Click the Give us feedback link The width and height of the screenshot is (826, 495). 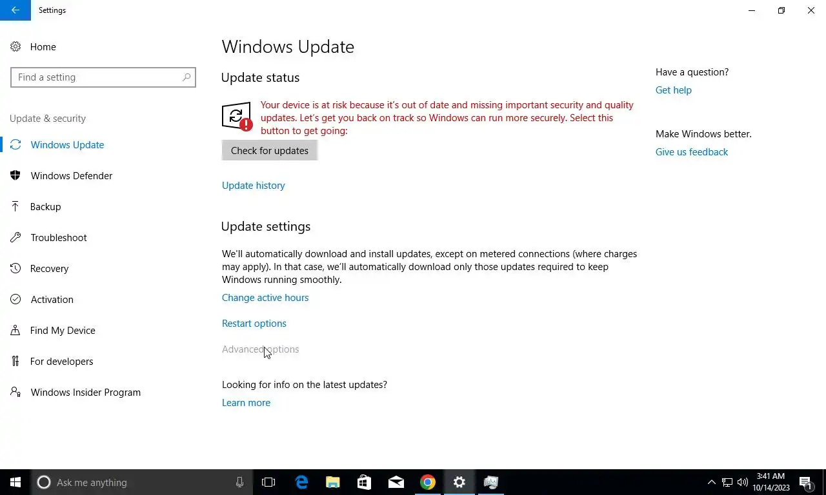692,152
